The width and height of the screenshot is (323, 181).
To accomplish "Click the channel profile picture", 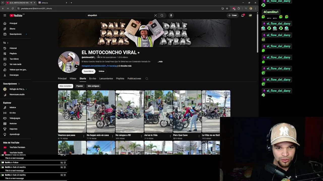I will (69, 62).
